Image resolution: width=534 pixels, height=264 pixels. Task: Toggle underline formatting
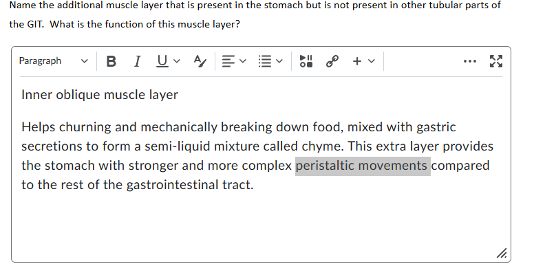click(162, 61)
